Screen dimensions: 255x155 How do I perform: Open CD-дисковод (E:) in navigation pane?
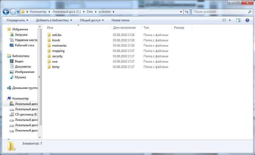26,114
